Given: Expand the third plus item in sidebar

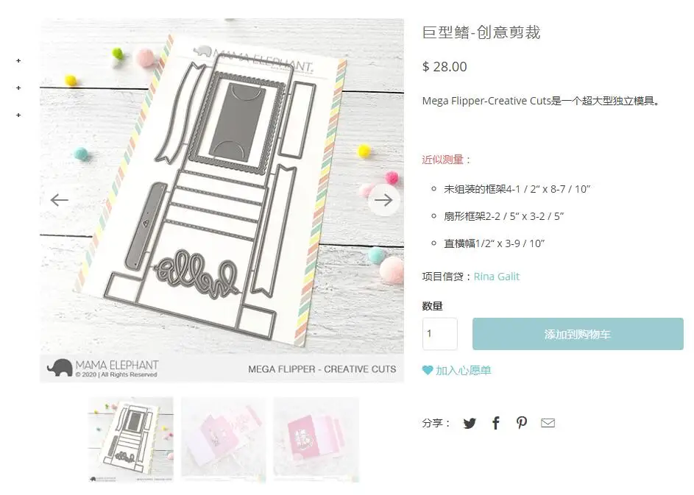Looking at the screenshot, I should pos(18,115).
